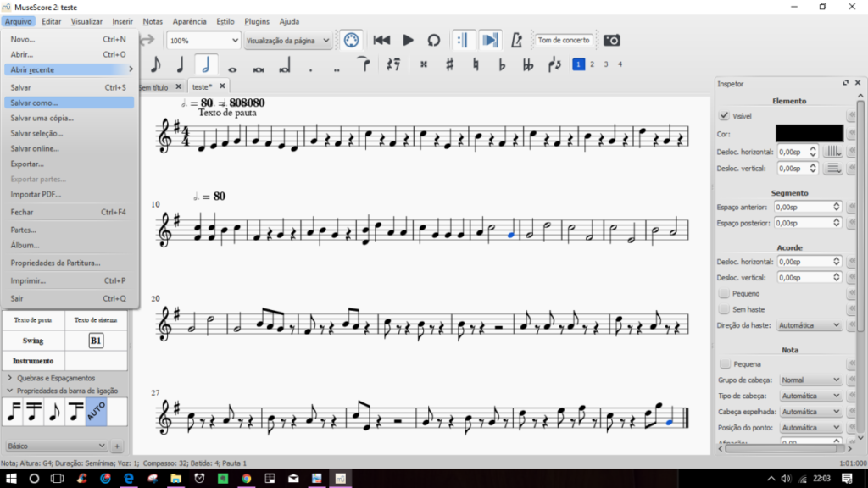Toggle the metronome icon

[516, 40]
